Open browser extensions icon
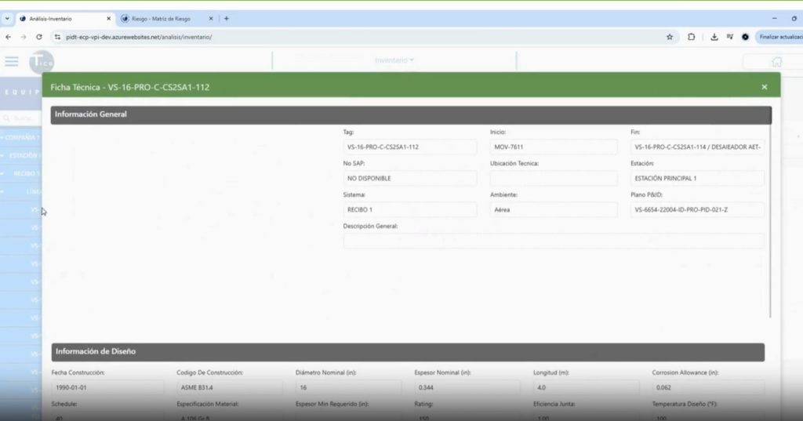 tap(691, 37)
